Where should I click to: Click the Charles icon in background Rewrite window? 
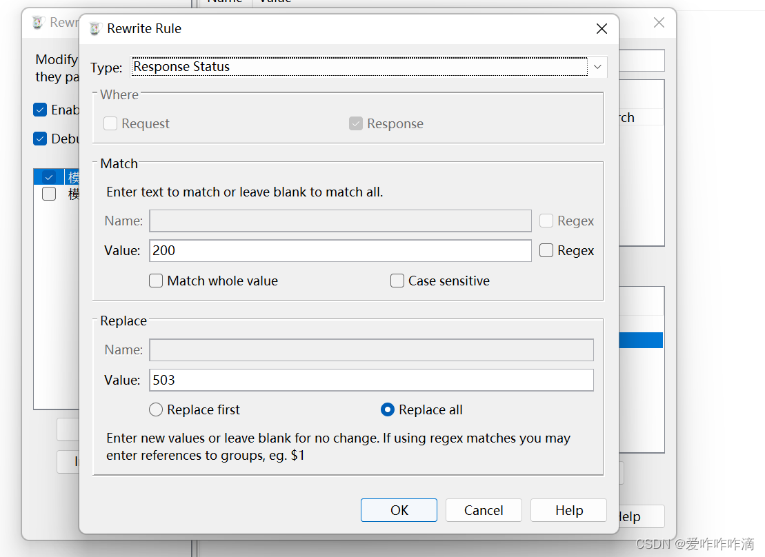38,23
